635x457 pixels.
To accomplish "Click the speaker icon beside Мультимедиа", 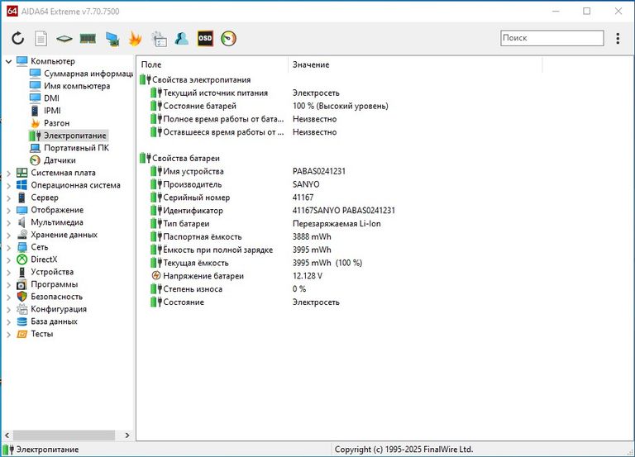I will [21, 222].
